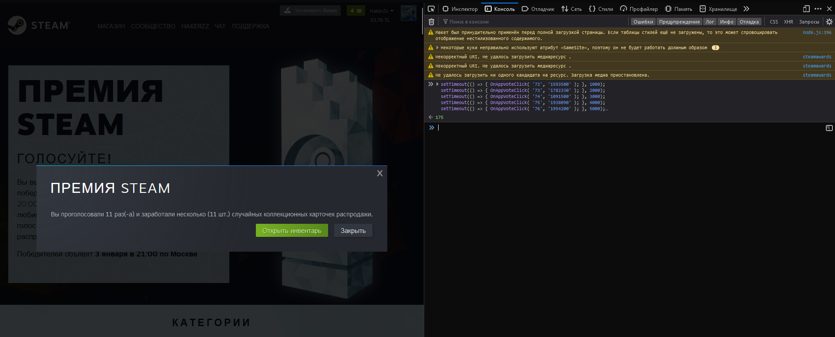Click the user avatar in Steam header
Image resolution: width=835 pixels, height=337 pixels.
coord(409,13)
